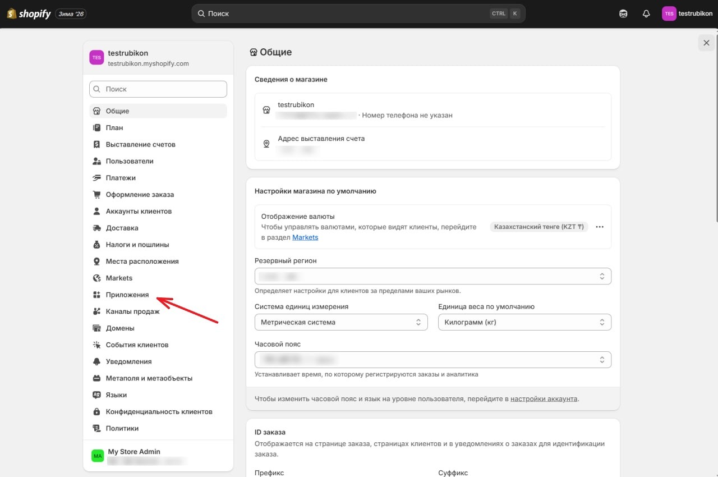Close the settings panel with X button

click(706, 43)
